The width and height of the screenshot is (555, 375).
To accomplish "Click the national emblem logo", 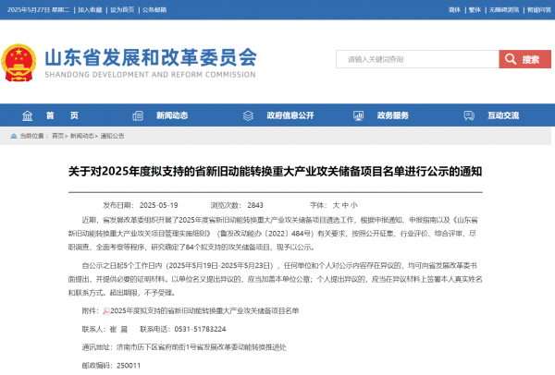I will [x=18, y=63].
